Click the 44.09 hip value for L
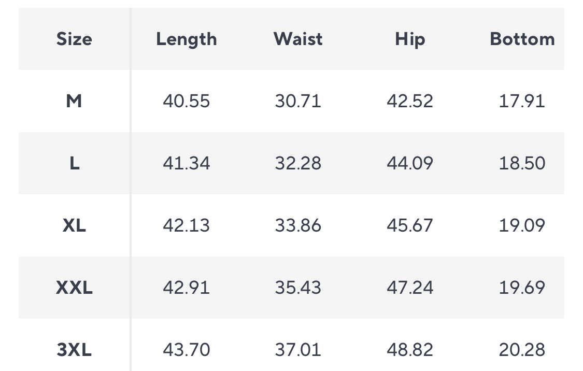Image resolution: width=583 pixels, height=371 pixels. 410,163
